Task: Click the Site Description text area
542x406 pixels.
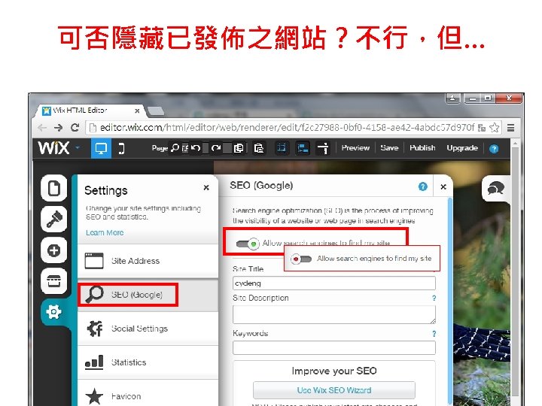Action: pos(334,314)
